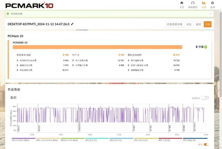Click the 在线查看结果 button
222x149 pixels.
click(x=175, y=24)
